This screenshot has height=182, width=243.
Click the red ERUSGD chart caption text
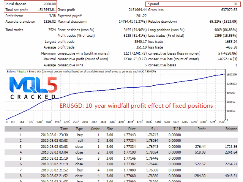[x=136, y=105]
